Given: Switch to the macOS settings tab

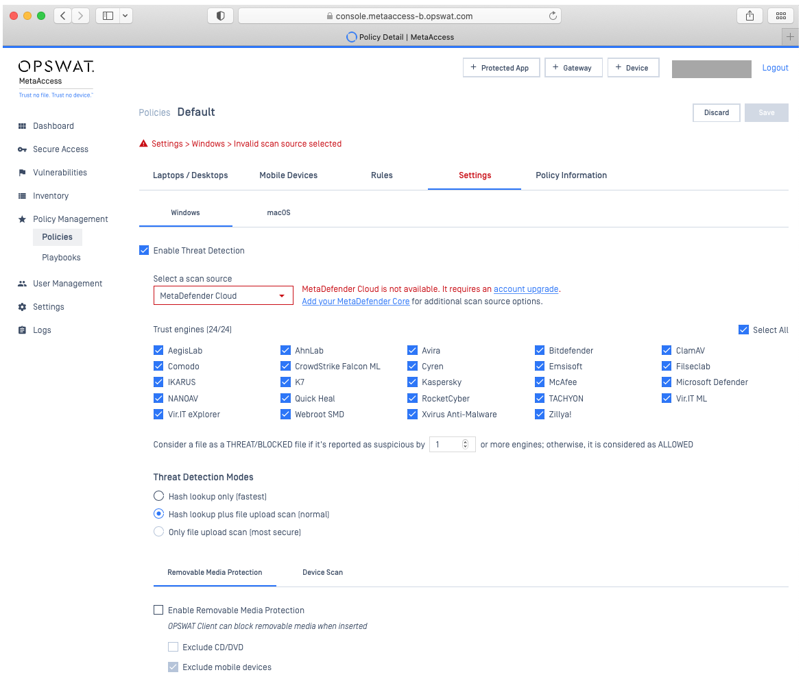Looking at the screenshot, I should (x=278, y=213).
